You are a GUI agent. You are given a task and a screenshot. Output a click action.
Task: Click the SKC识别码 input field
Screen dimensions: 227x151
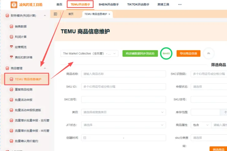209,74
